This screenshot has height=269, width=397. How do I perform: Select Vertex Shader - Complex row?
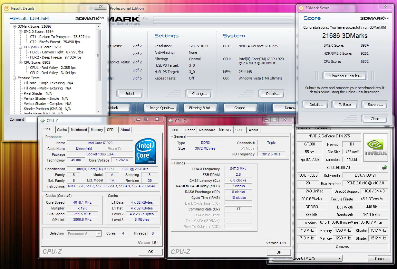pos(47,104)
